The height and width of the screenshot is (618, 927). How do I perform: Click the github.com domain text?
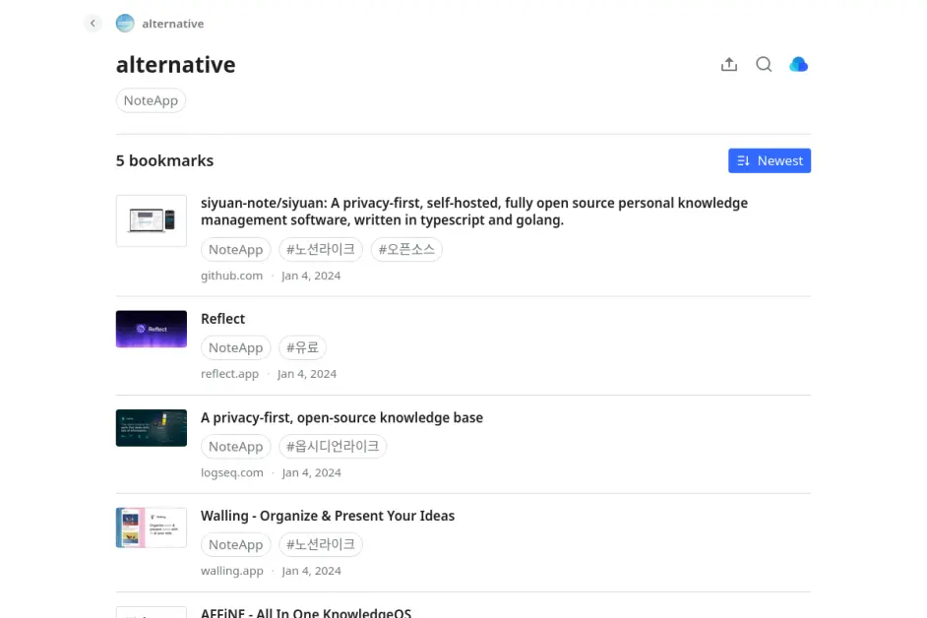[232, 276]
